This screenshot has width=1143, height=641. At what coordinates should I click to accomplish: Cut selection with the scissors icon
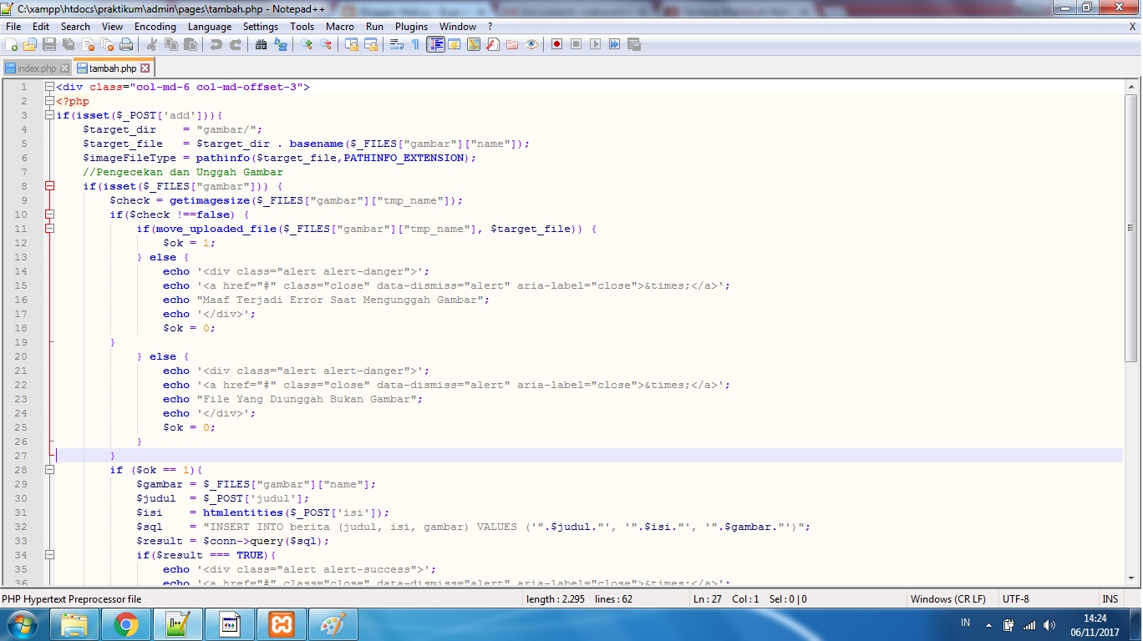tap(151, 44)
